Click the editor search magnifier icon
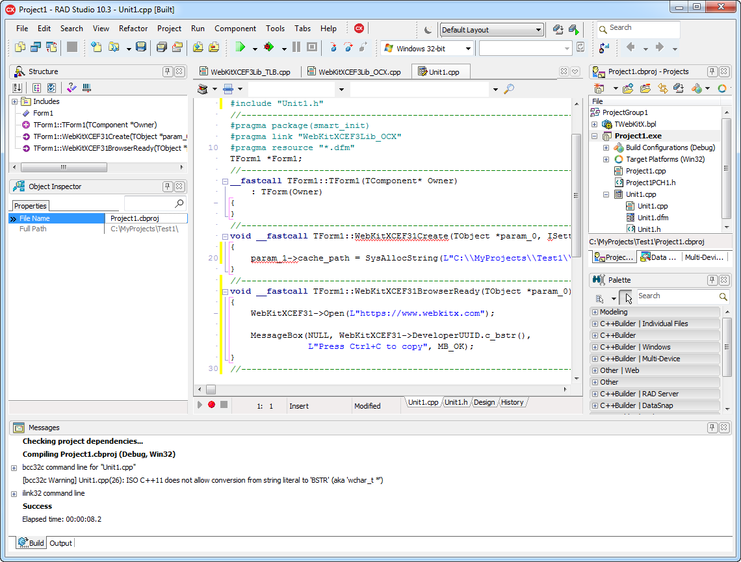The height and width of the screenshot is (562, 741). 509,89
